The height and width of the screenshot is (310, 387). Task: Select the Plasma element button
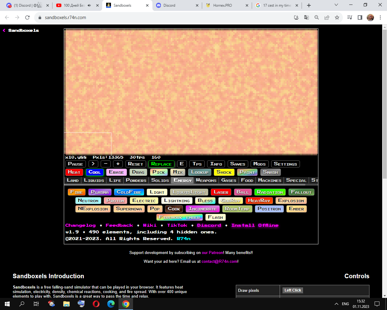99,192
